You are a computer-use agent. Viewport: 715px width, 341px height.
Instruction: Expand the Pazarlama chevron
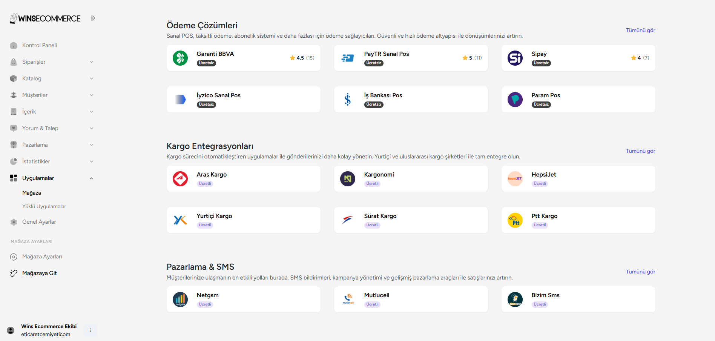pyautogui.click(x=91, y=145)
